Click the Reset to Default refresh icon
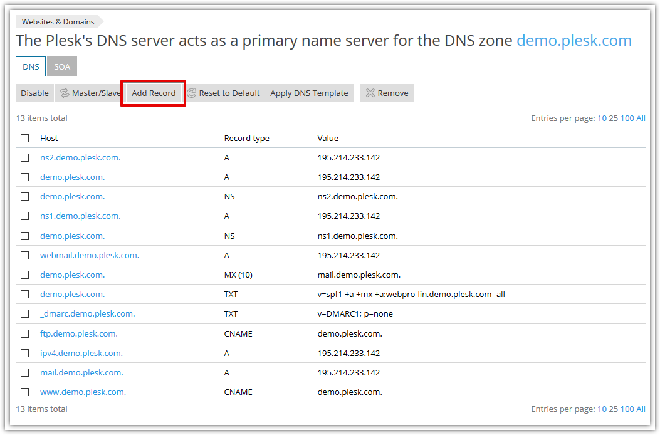Screen dimensions: 660x435 tap(192, 93)
